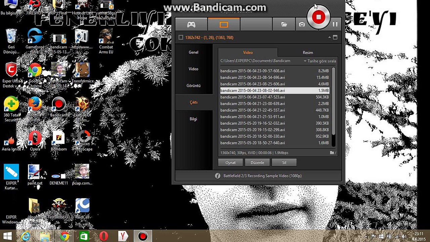Open Battlefield 2/3 Recording Sample Video link

pos(262,176)
